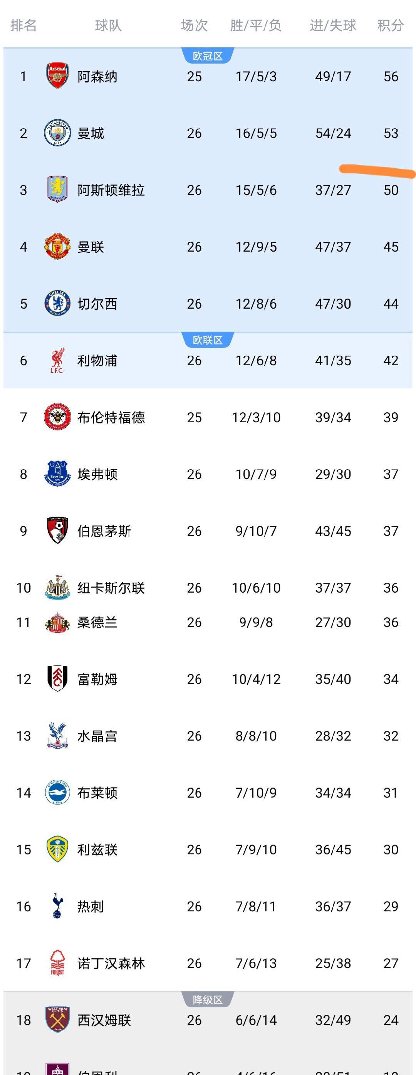
Task: Tap the 欧联区 zone label
Action: 208,340
